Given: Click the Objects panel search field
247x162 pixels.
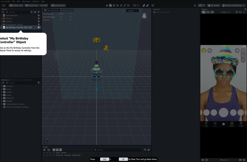Looking at the screenshot, I should [17, 12].
